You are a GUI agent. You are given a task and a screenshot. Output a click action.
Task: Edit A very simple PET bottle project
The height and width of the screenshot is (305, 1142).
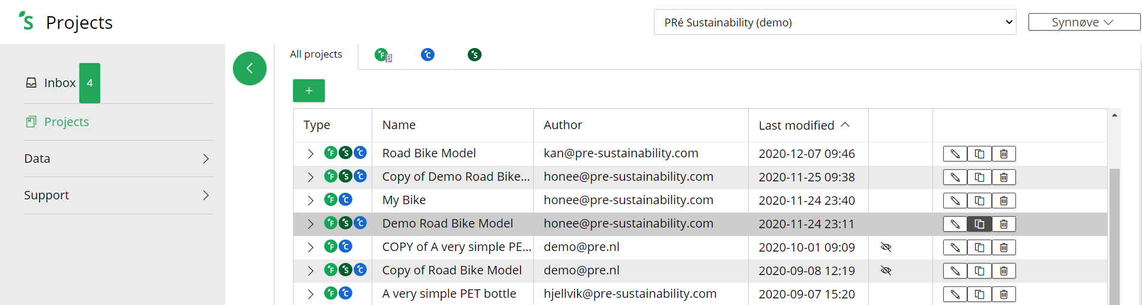955,294
